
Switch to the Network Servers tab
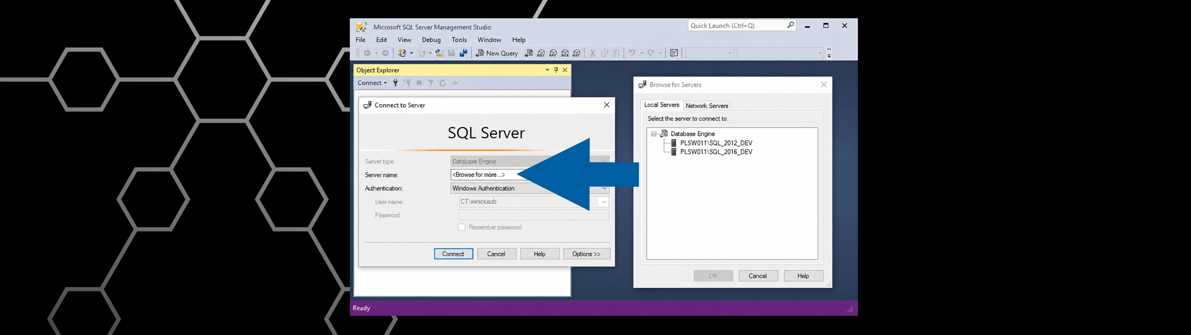707,106
